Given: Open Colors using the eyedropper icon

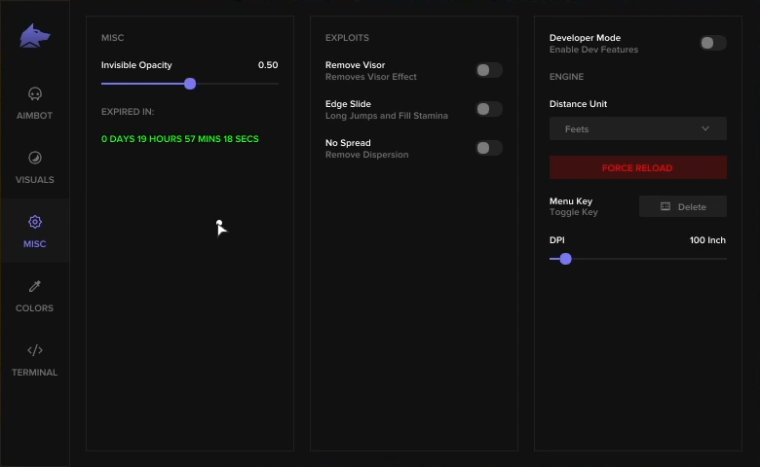Looking at the screenshot, I should coord(35,286).
